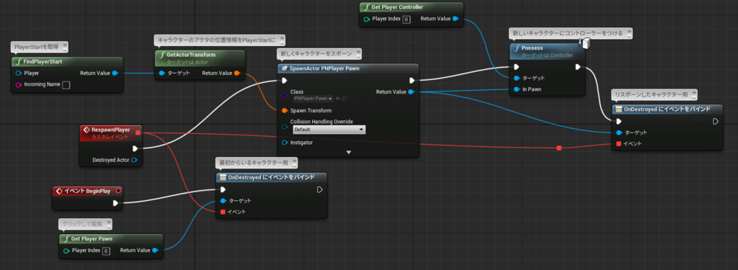Click Return Value pin of Get Player Controller
The width and height of the screenshot is (738, 270).
[x=455, y=19]
